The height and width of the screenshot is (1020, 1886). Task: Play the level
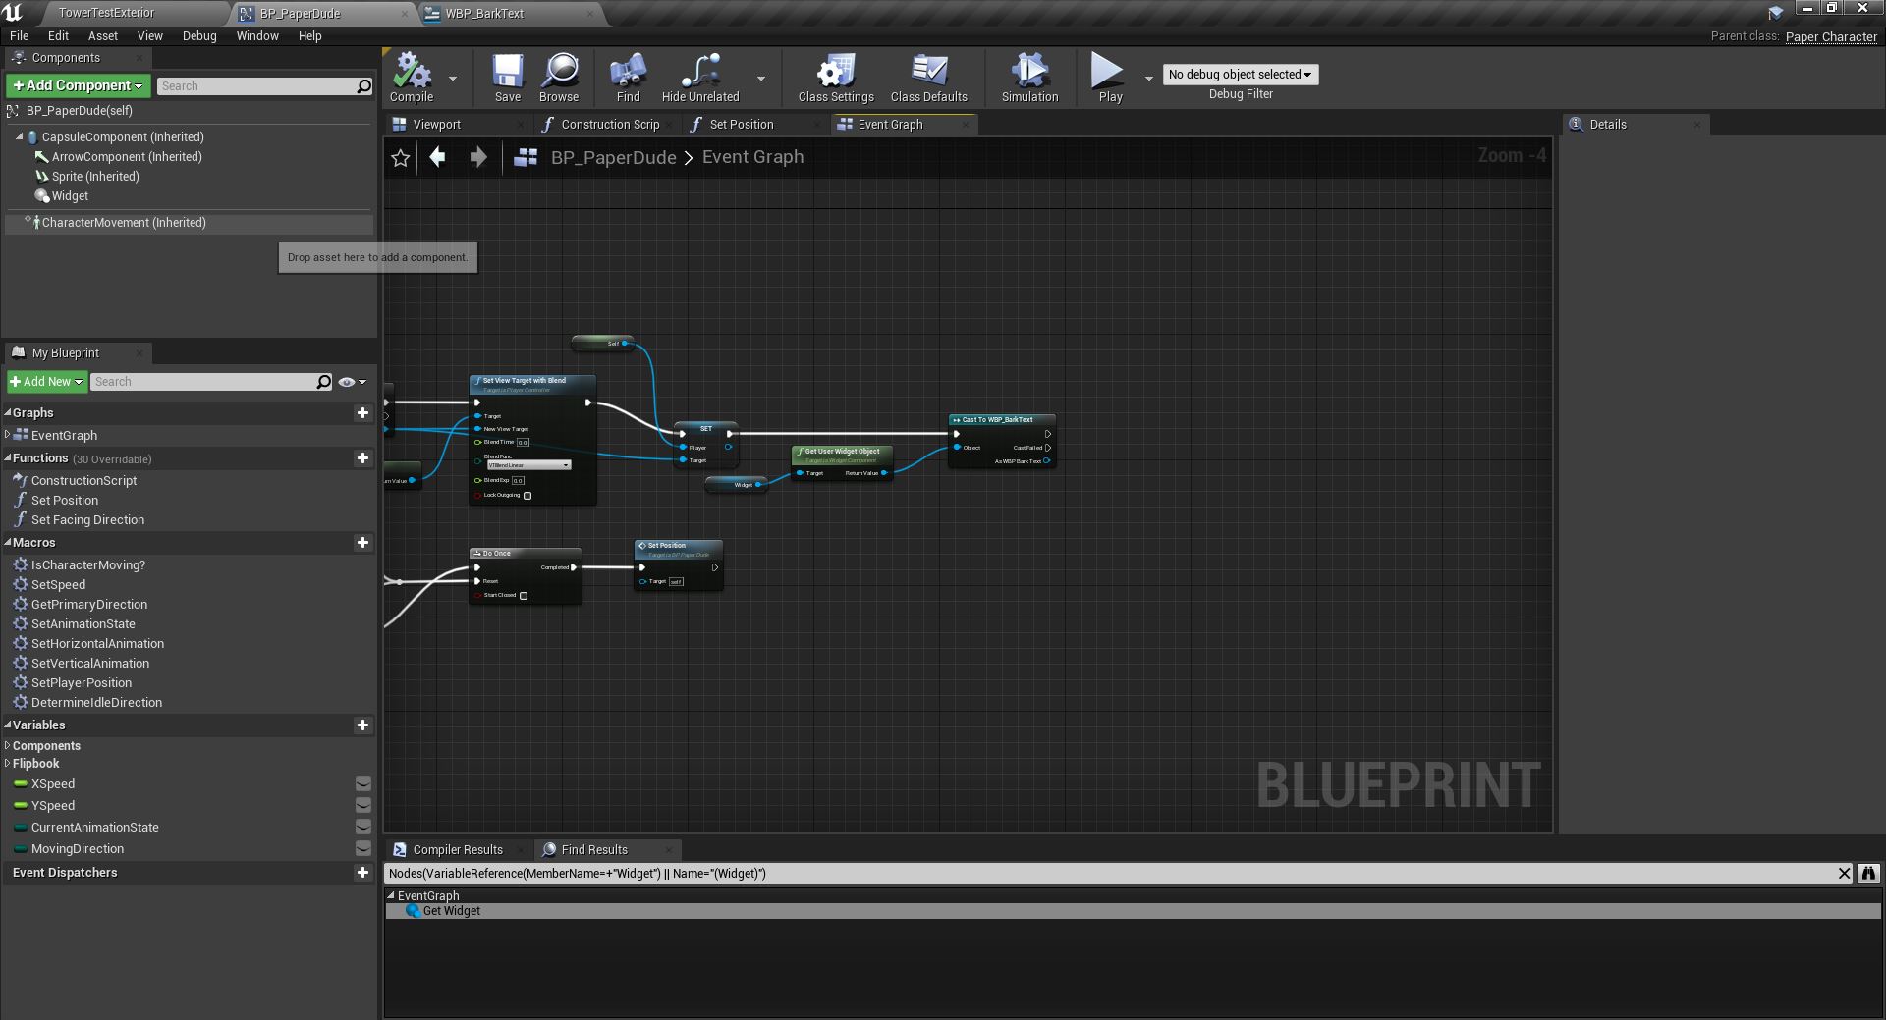tap(1110, 78)
